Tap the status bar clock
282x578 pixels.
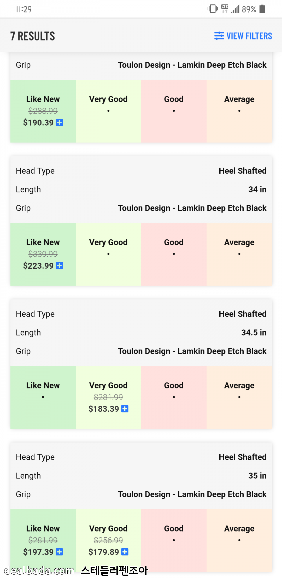click(x=24, y=9)
